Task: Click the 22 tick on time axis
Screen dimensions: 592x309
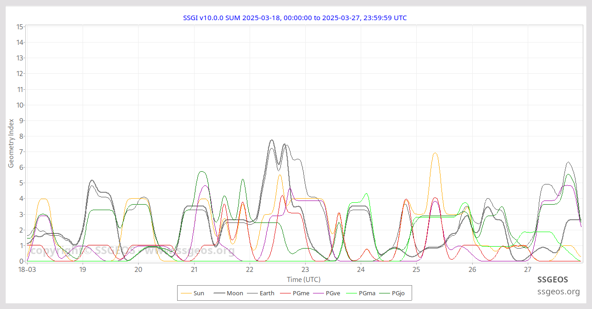Action: [x=250, y=270]
